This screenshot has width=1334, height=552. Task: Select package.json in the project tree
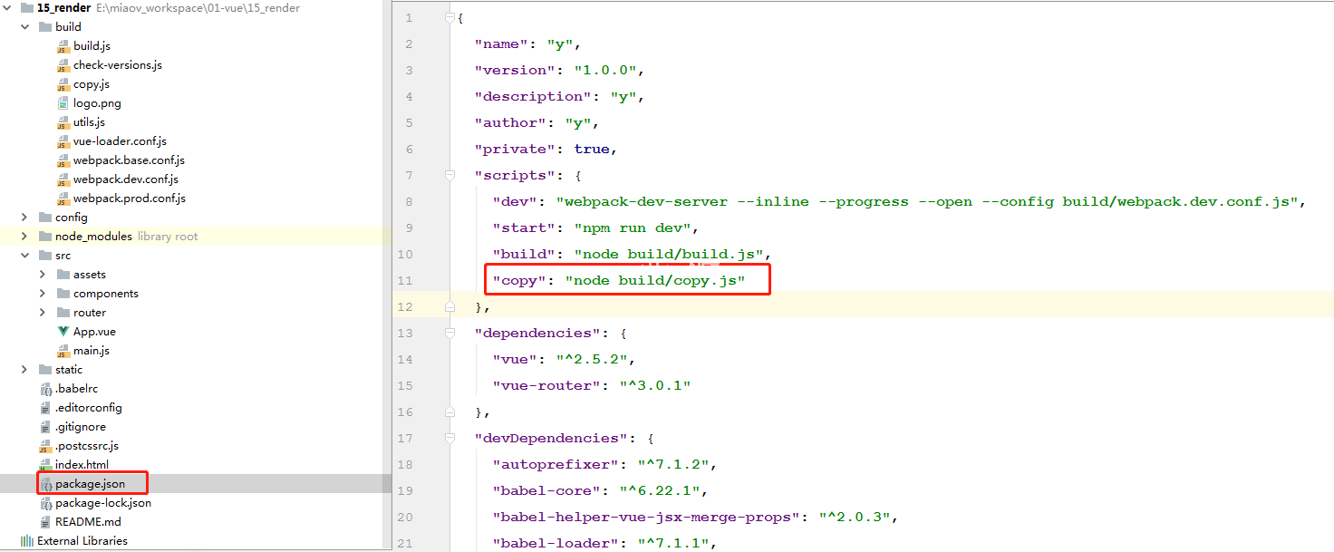pyautogui.click(x=90, y=484)
